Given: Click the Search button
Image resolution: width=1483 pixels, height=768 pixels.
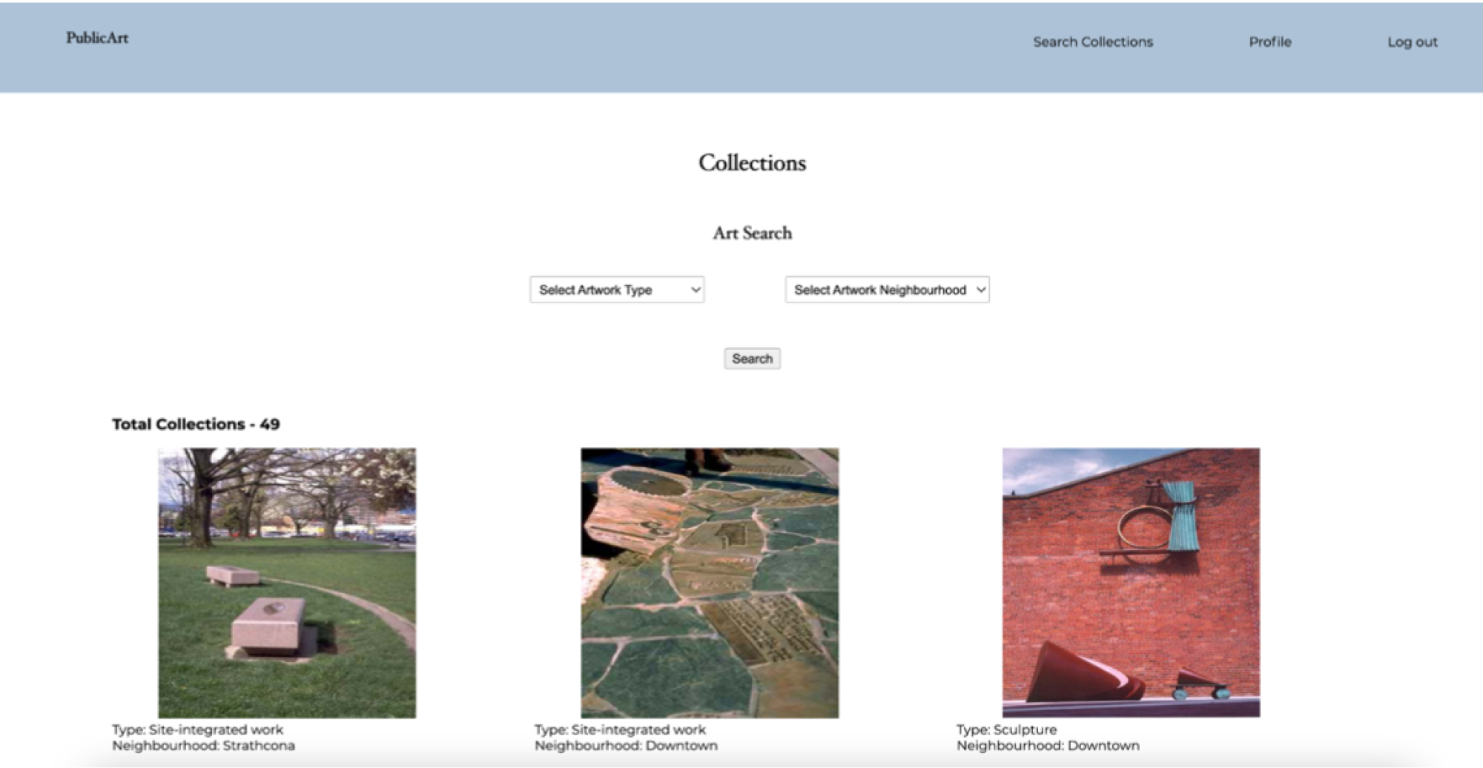Looking at the screenshot, I should tap(752, 359).
